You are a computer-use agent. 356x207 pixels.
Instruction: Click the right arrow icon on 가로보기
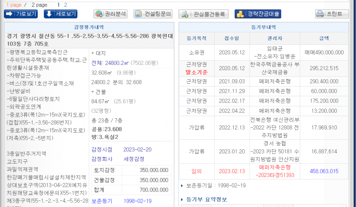[9, 14]
